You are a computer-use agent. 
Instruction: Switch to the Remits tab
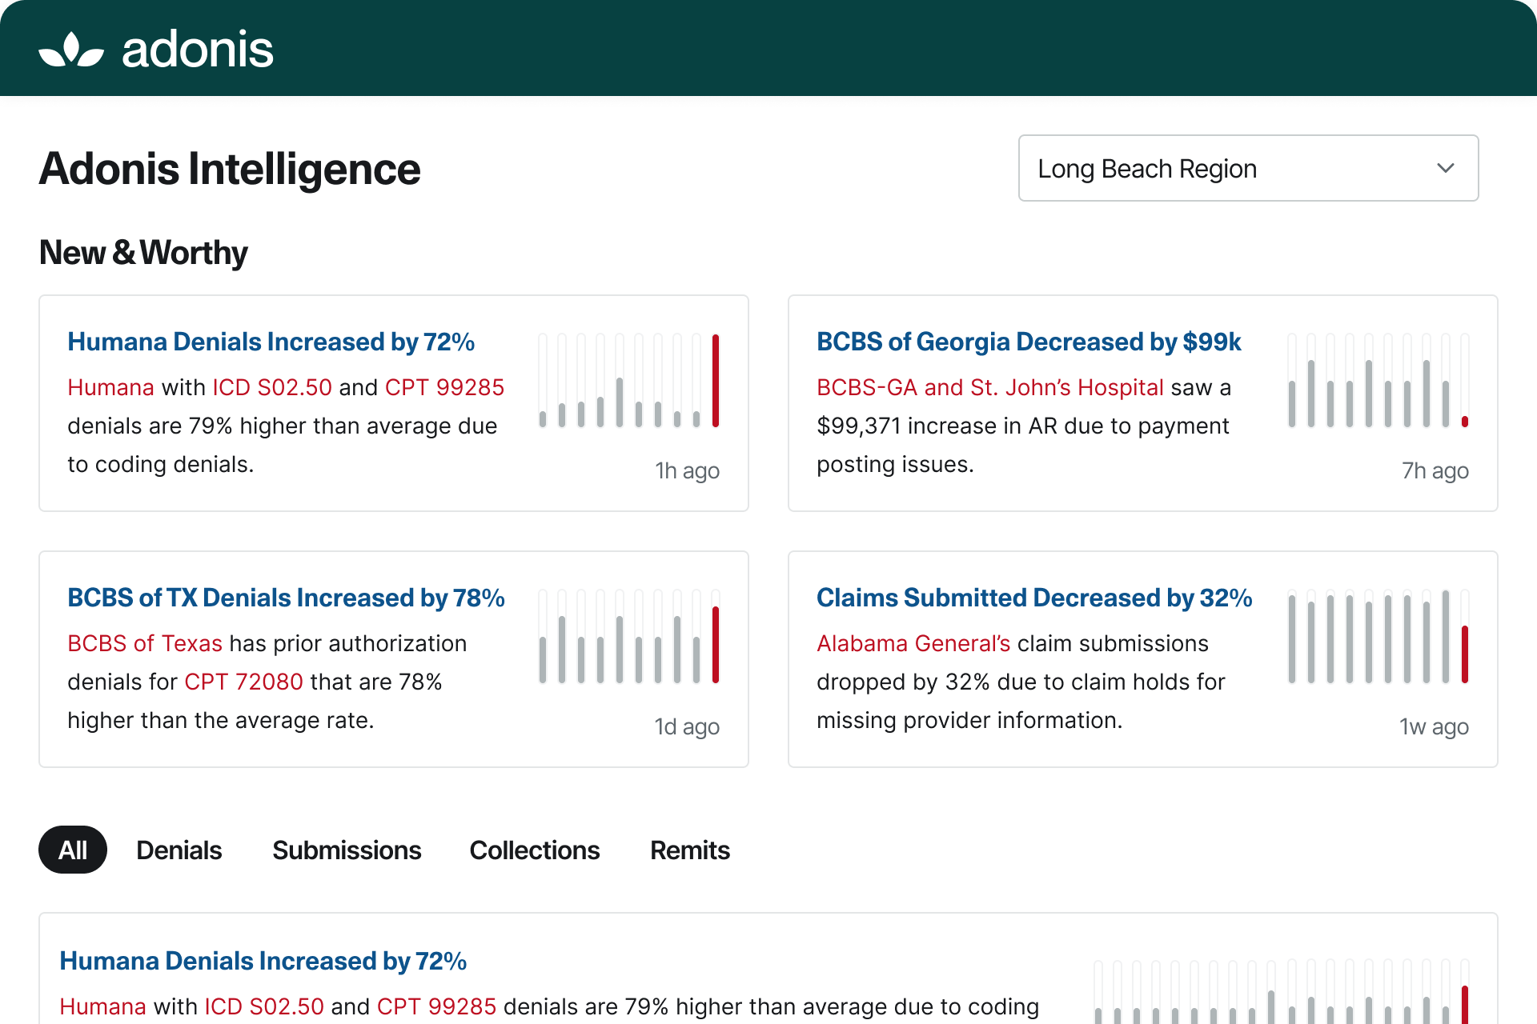[690, 850]
